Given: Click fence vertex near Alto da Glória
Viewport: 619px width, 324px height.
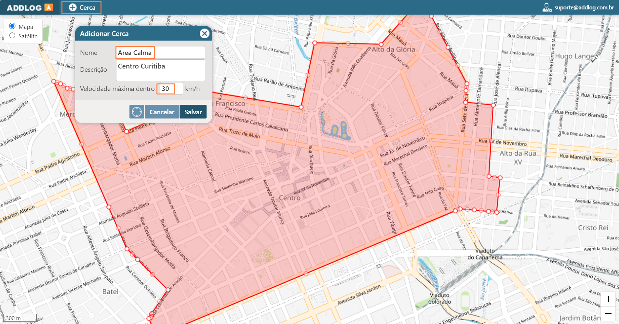Looking at the screenshot, I should [381, 44].
